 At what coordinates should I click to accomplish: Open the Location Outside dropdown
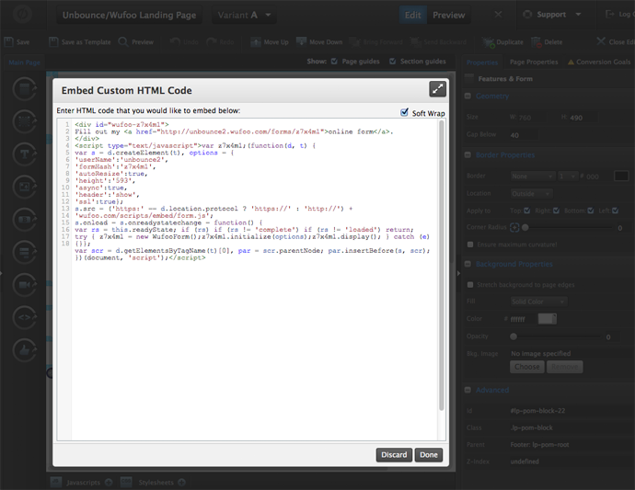click(531, 193)
